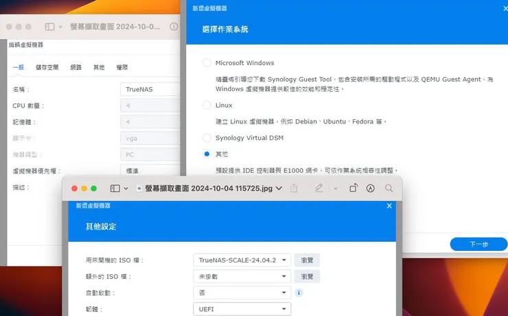Click the CPU 數量 field
Viewport: 508px width, 316px height.
(150, 106)
